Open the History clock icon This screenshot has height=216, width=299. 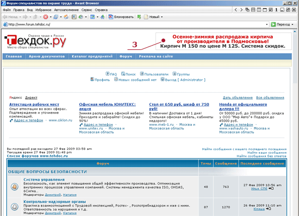tap(81, 17)
